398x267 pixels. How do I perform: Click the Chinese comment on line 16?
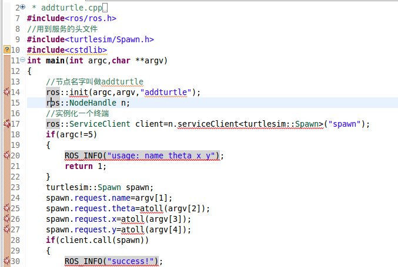click(x=78, y=113)
